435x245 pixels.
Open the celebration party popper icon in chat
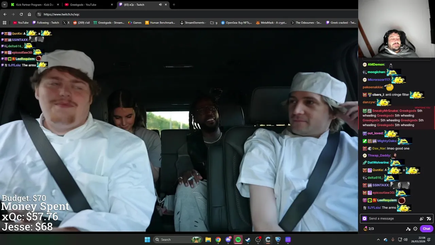coord(422,219)
